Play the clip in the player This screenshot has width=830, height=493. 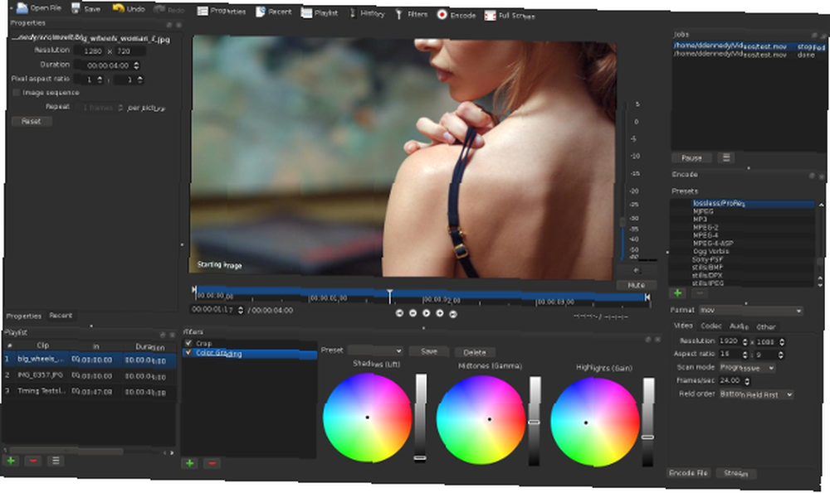click(x=426, y=313)
